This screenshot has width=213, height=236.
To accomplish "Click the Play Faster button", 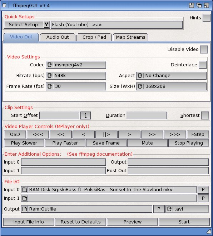I will pyautogui.click(x=65, y=143).
